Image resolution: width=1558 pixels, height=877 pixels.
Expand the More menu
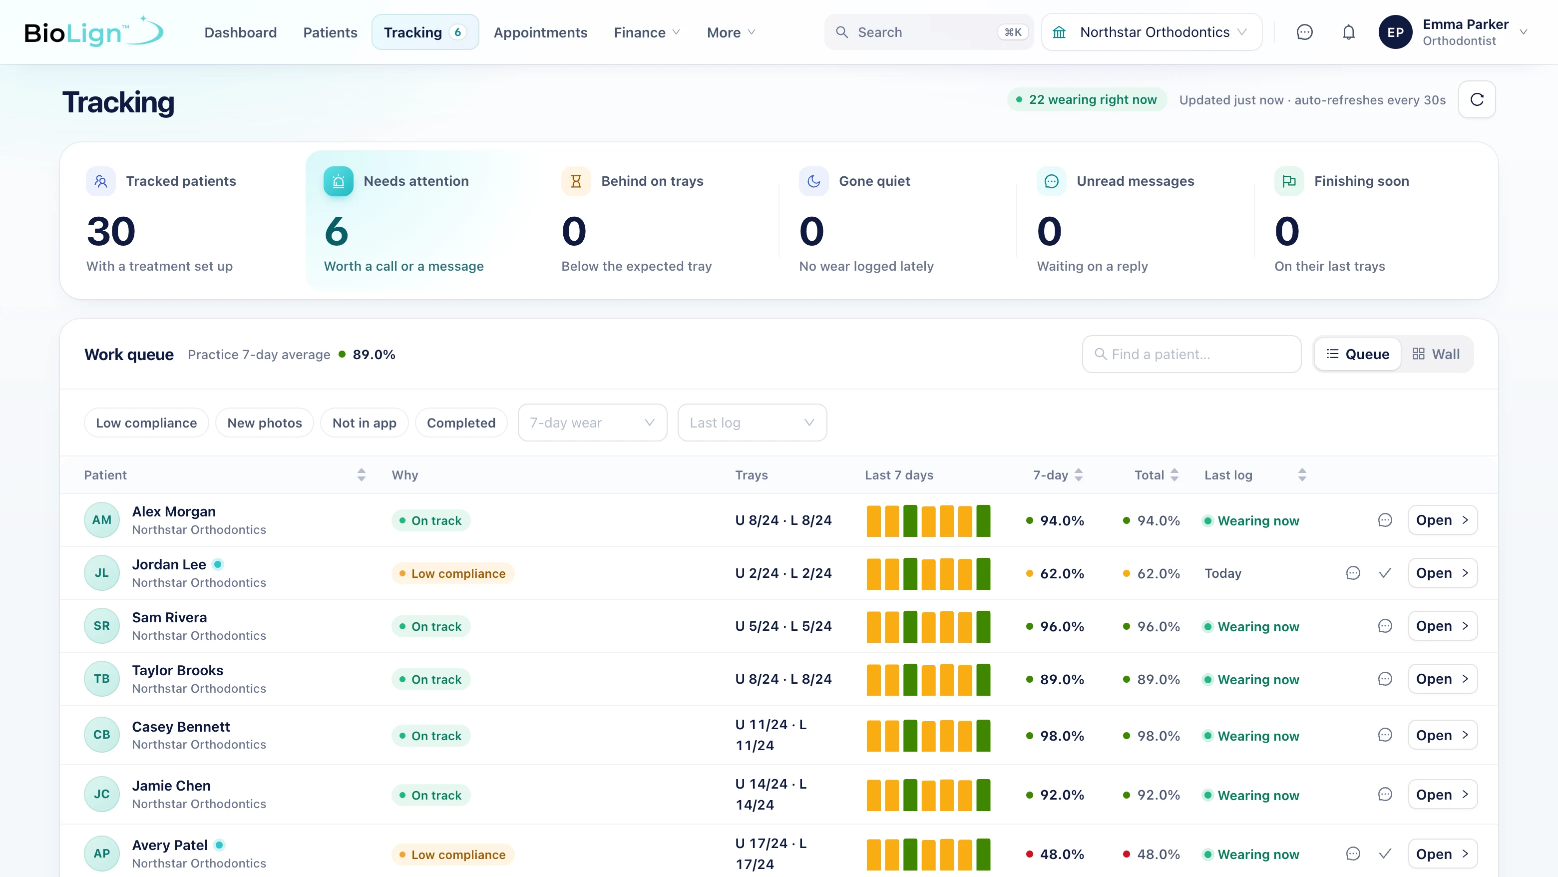click(x=731, y=32)
